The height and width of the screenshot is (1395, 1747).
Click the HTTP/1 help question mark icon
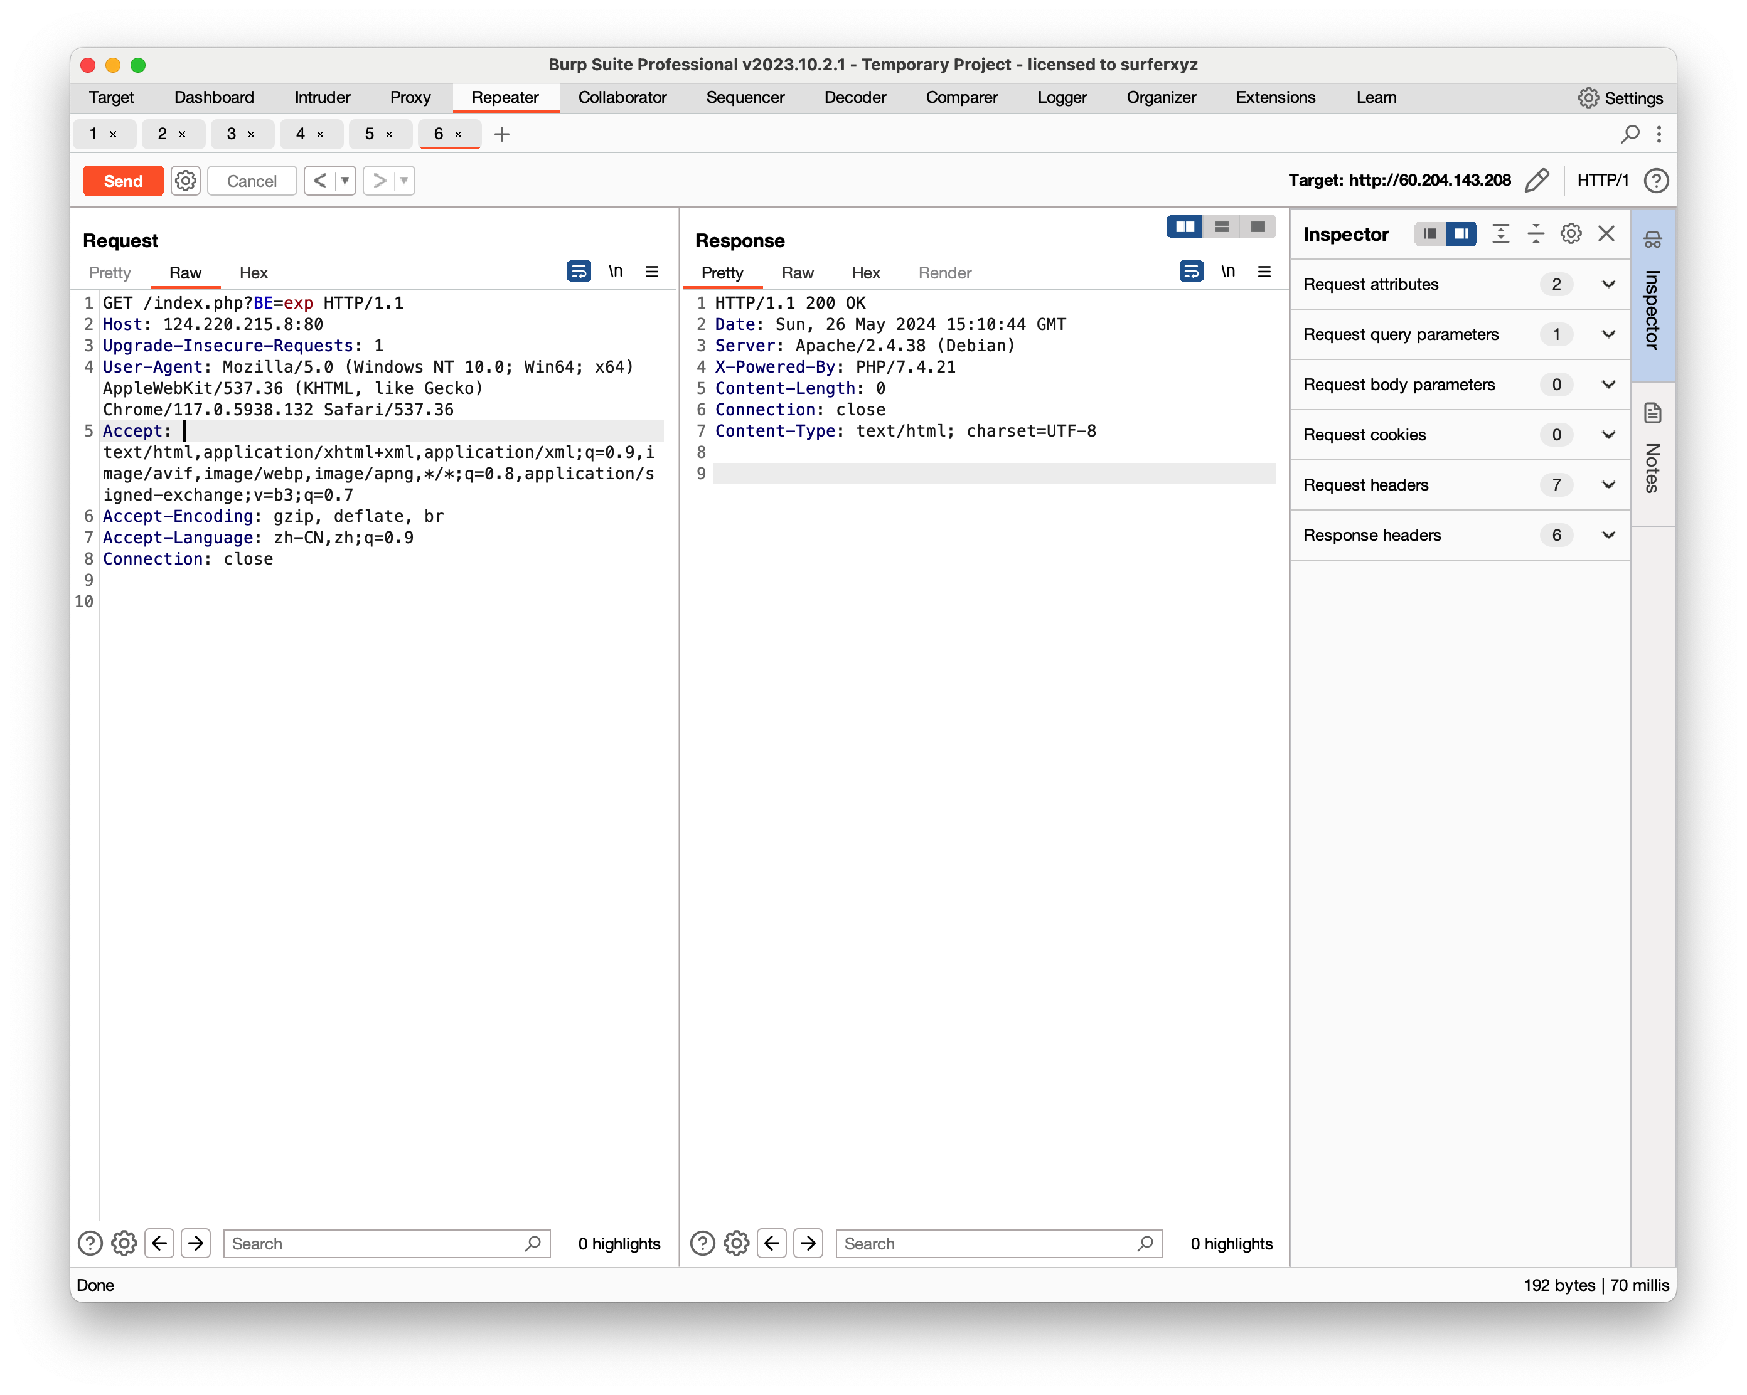click(x=1655, y=180)
